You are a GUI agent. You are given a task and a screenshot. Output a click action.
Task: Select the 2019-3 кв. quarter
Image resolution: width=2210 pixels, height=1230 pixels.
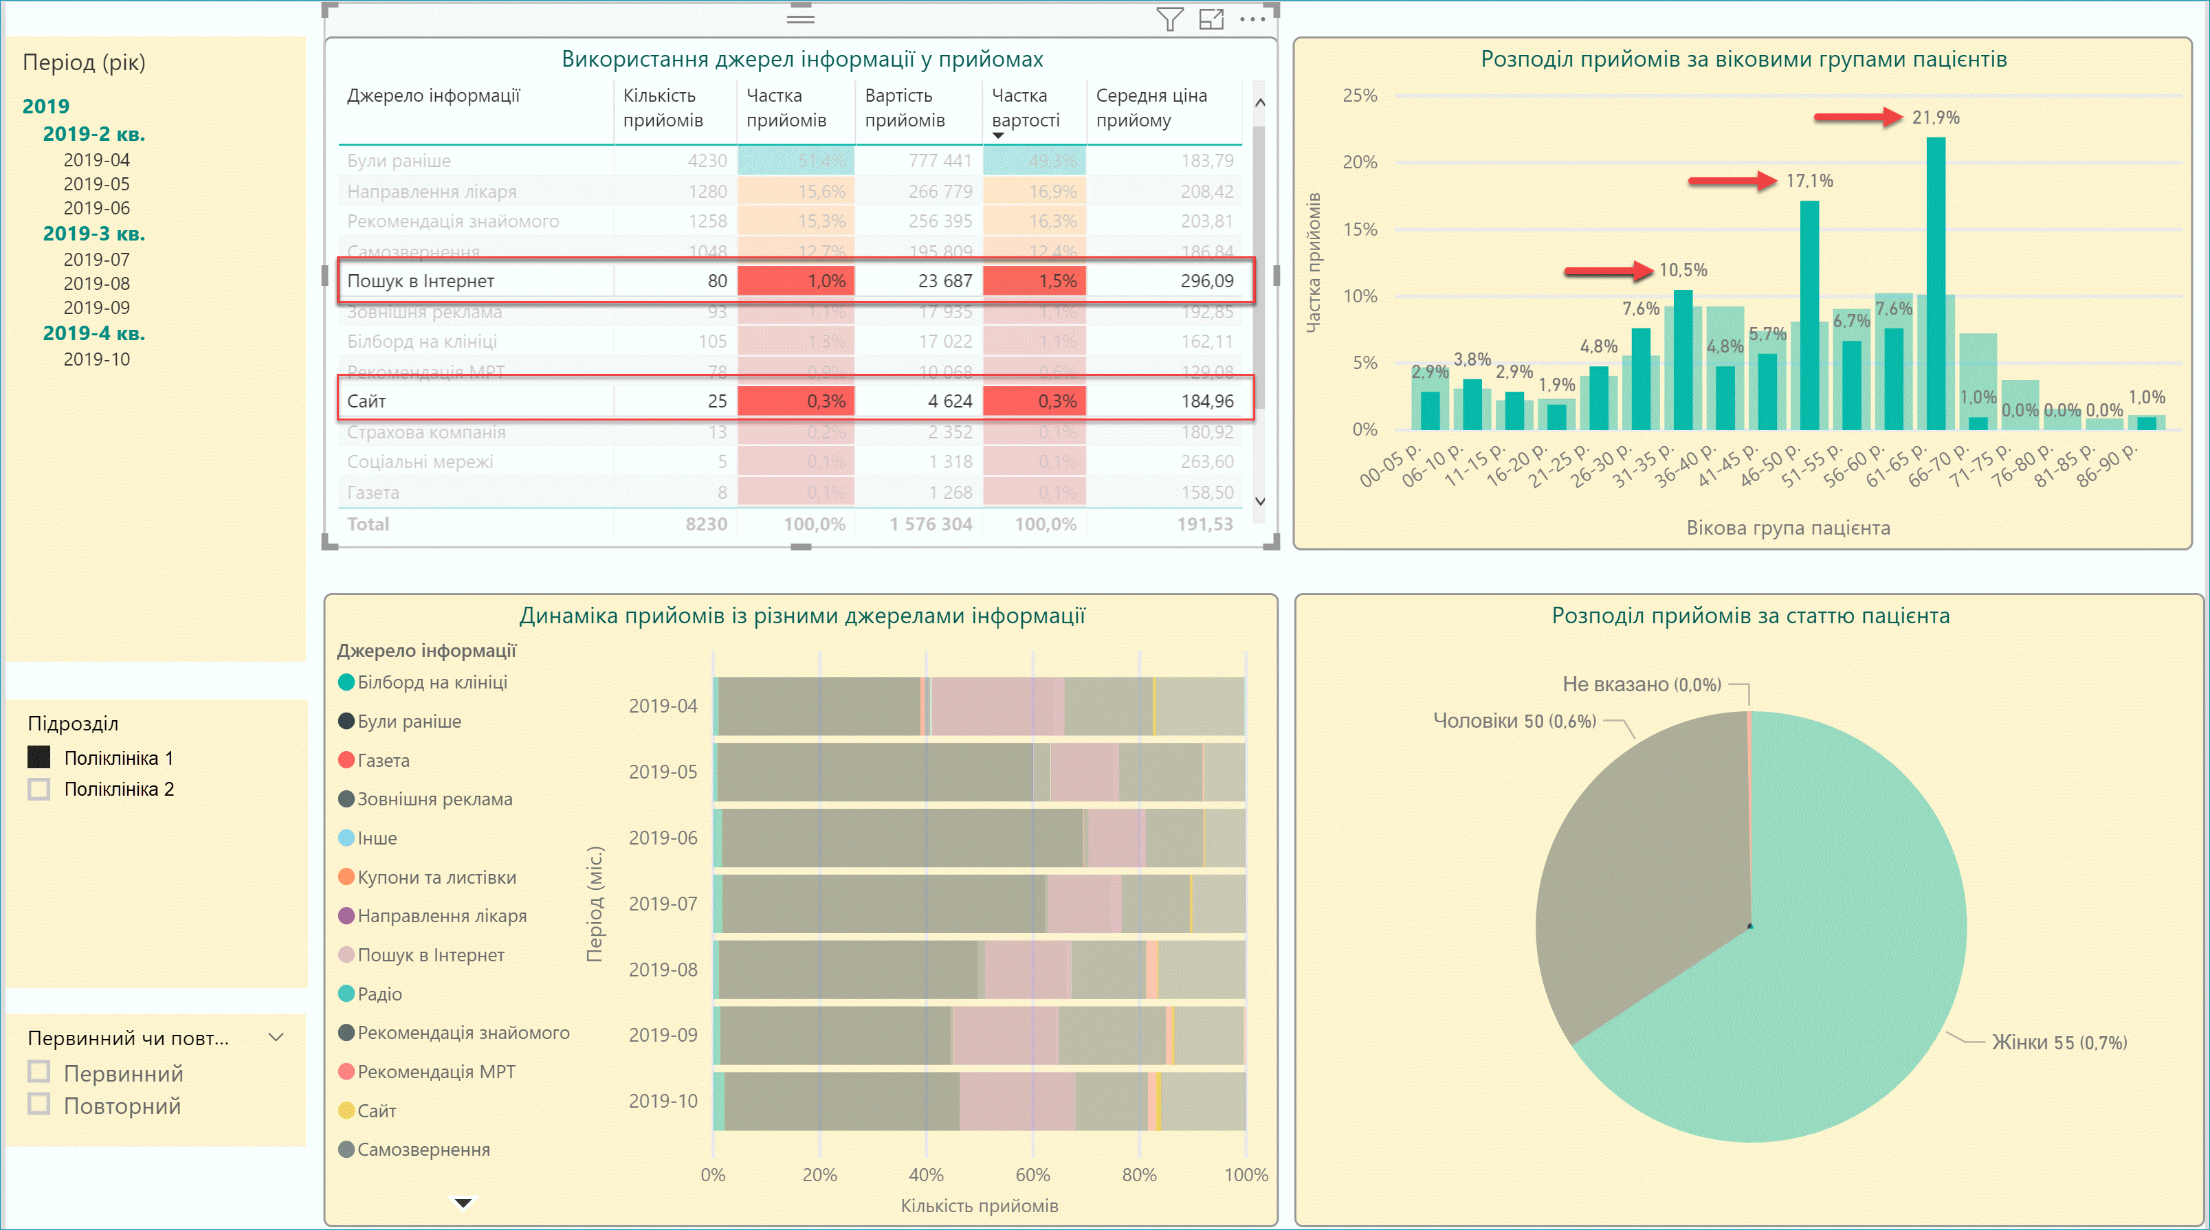click(x=93, y=234)
